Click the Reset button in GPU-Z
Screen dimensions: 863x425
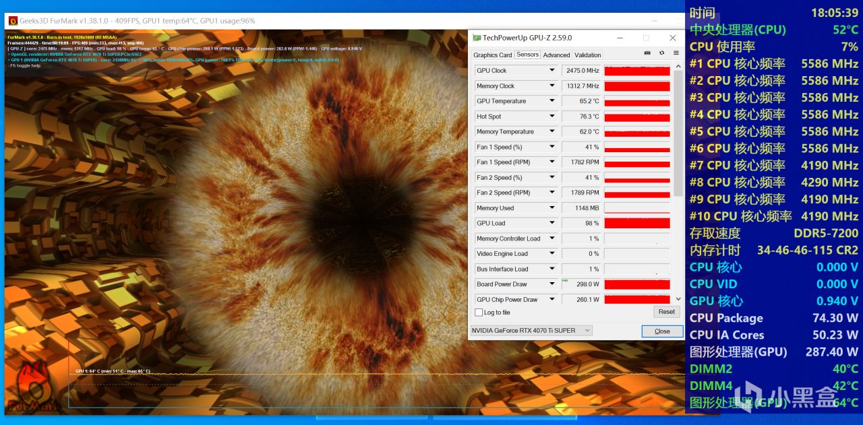(667, 312)
